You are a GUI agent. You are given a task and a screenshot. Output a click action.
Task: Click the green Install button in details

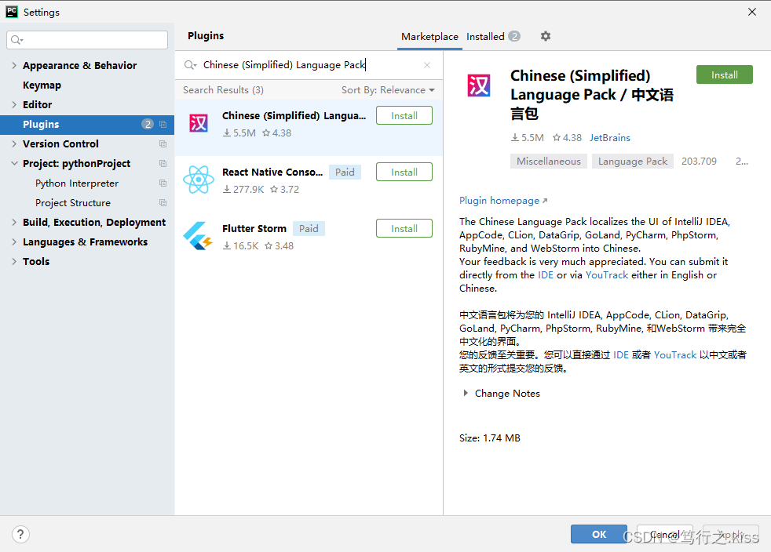click(x=725, y=74)
